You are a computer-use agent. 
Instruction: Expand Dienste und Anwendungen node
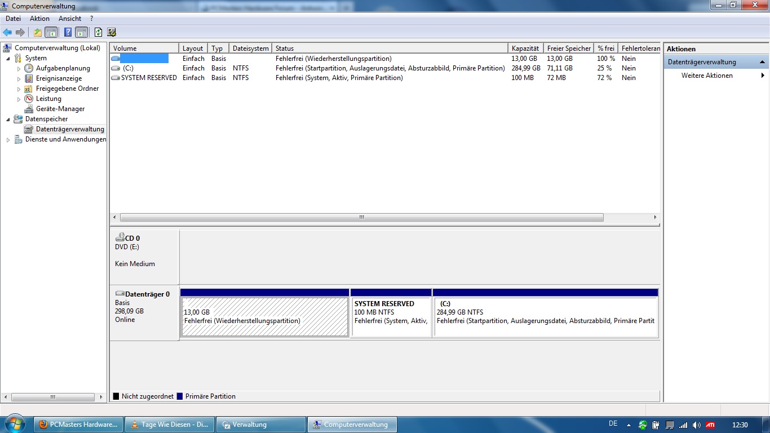(x=8, y=140)
